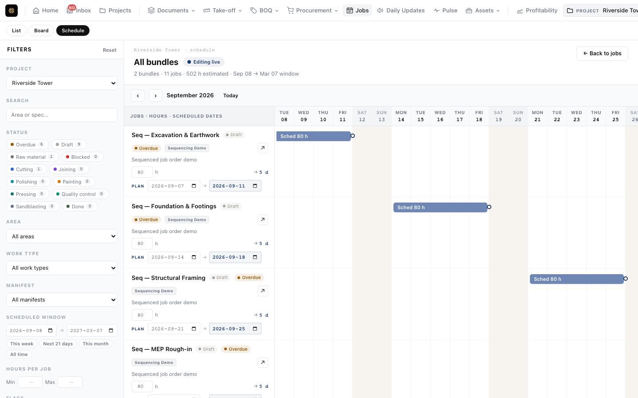Viewport: 638px width, 398px height.
Task: Open the All work types dropdown
Action: (62, 268)
